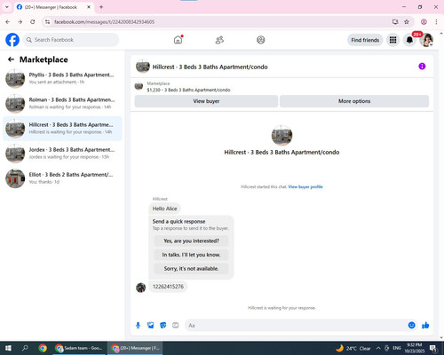This screenshot has width=444, height=355.
Task: Select the Messenger browser tab
Action: pos(54,7)
